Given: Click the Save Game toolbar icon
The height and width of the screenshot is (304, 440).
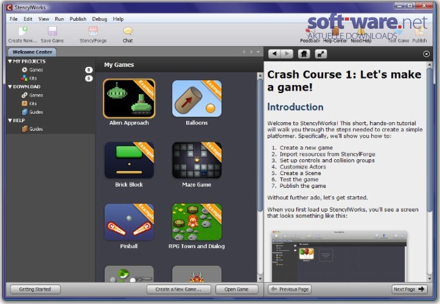Looking at the screenshot, I should coord(52,31).
